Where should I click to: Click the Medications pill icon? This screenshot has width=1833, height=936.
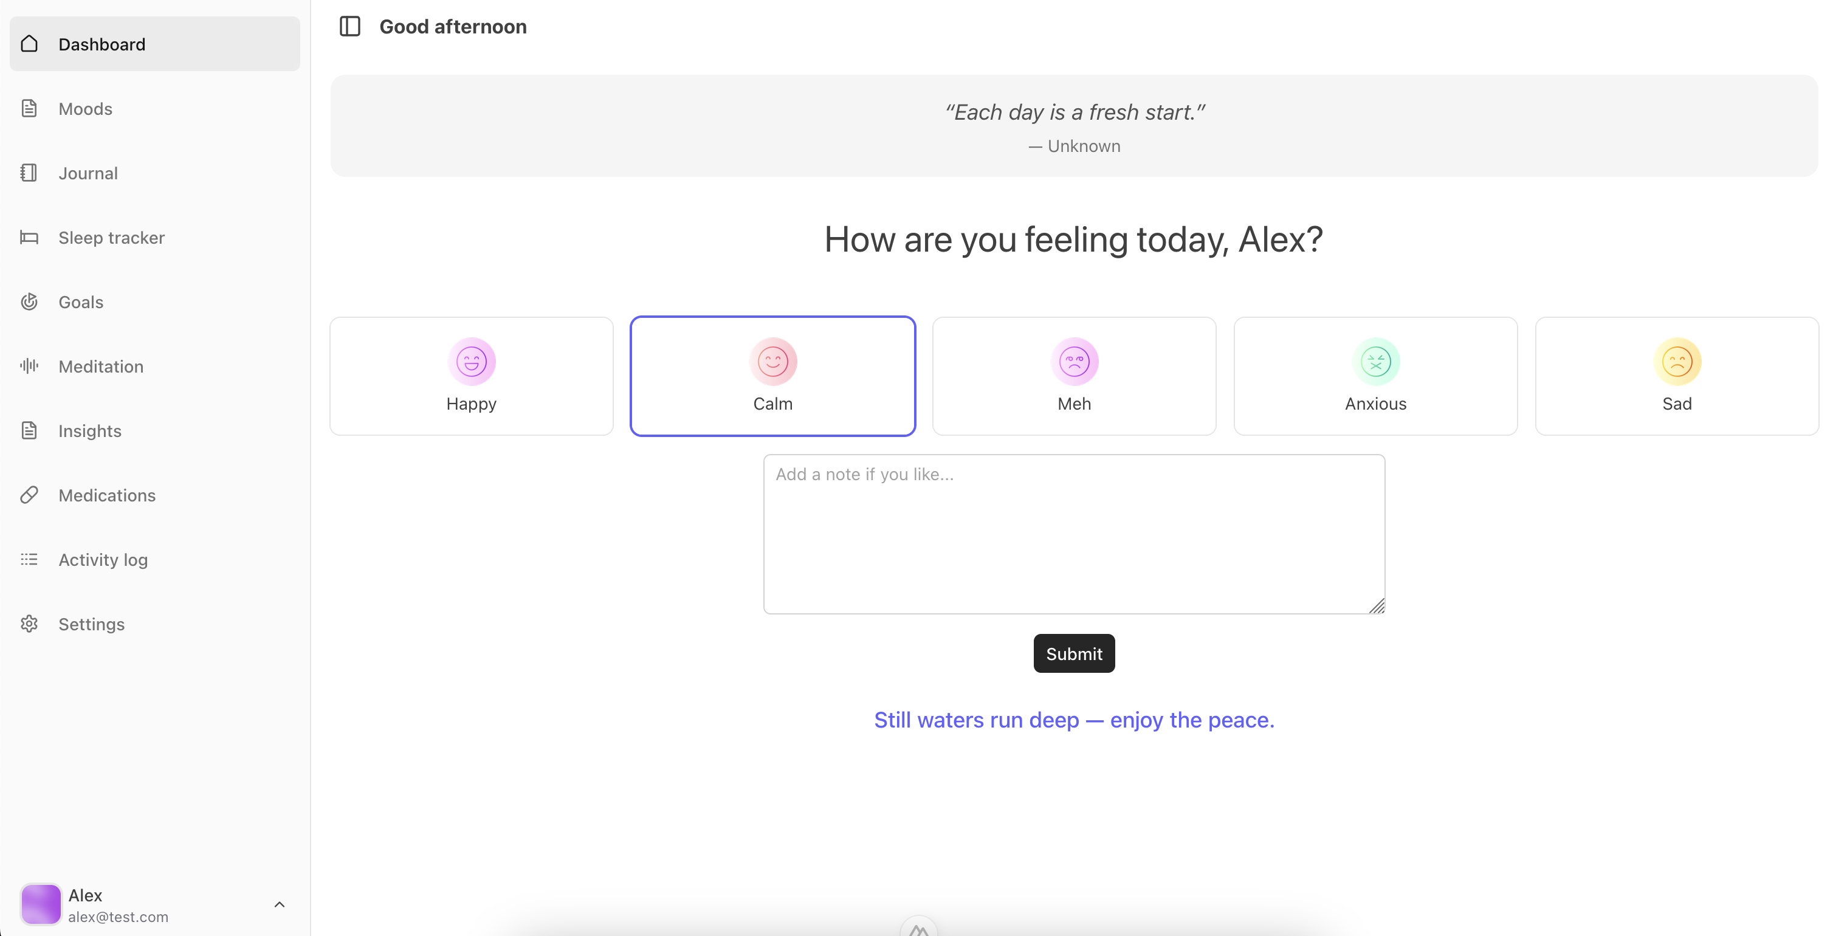tap(29, 495)
